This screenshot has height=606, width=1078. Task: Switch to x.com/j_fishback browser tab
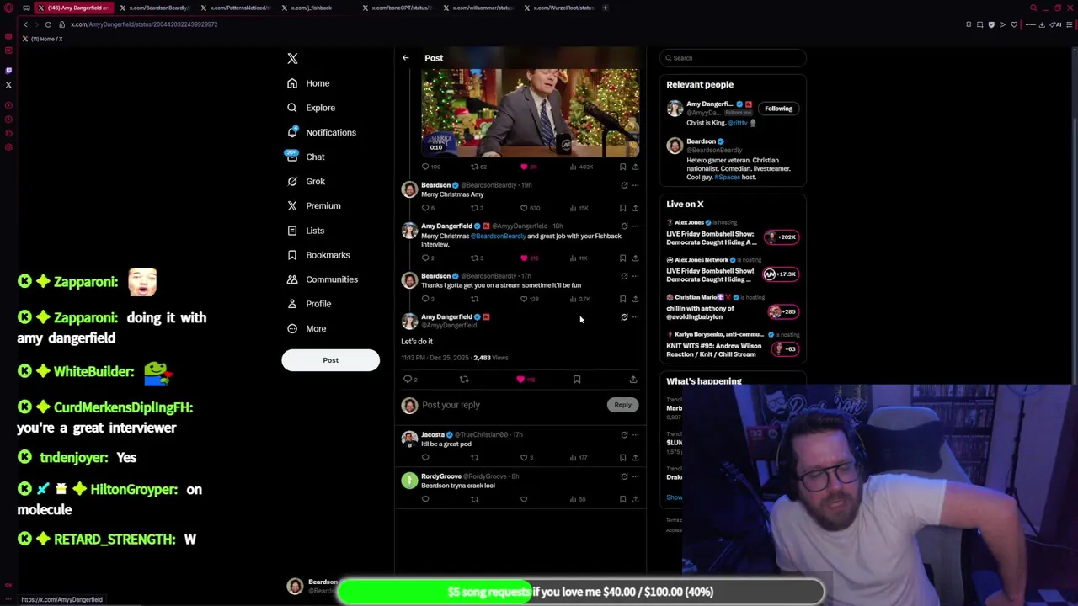point(317,8)
